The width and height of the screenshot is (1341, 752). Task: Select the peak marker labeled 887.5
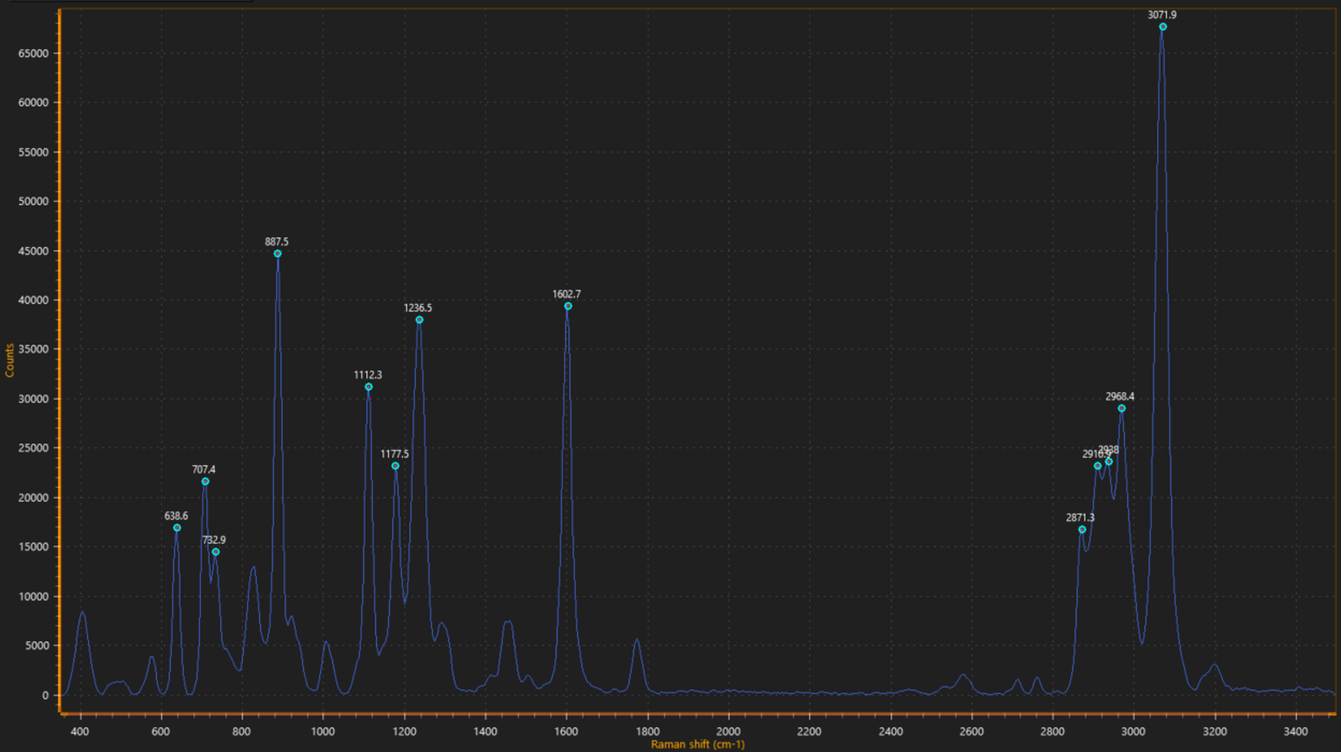277,254
